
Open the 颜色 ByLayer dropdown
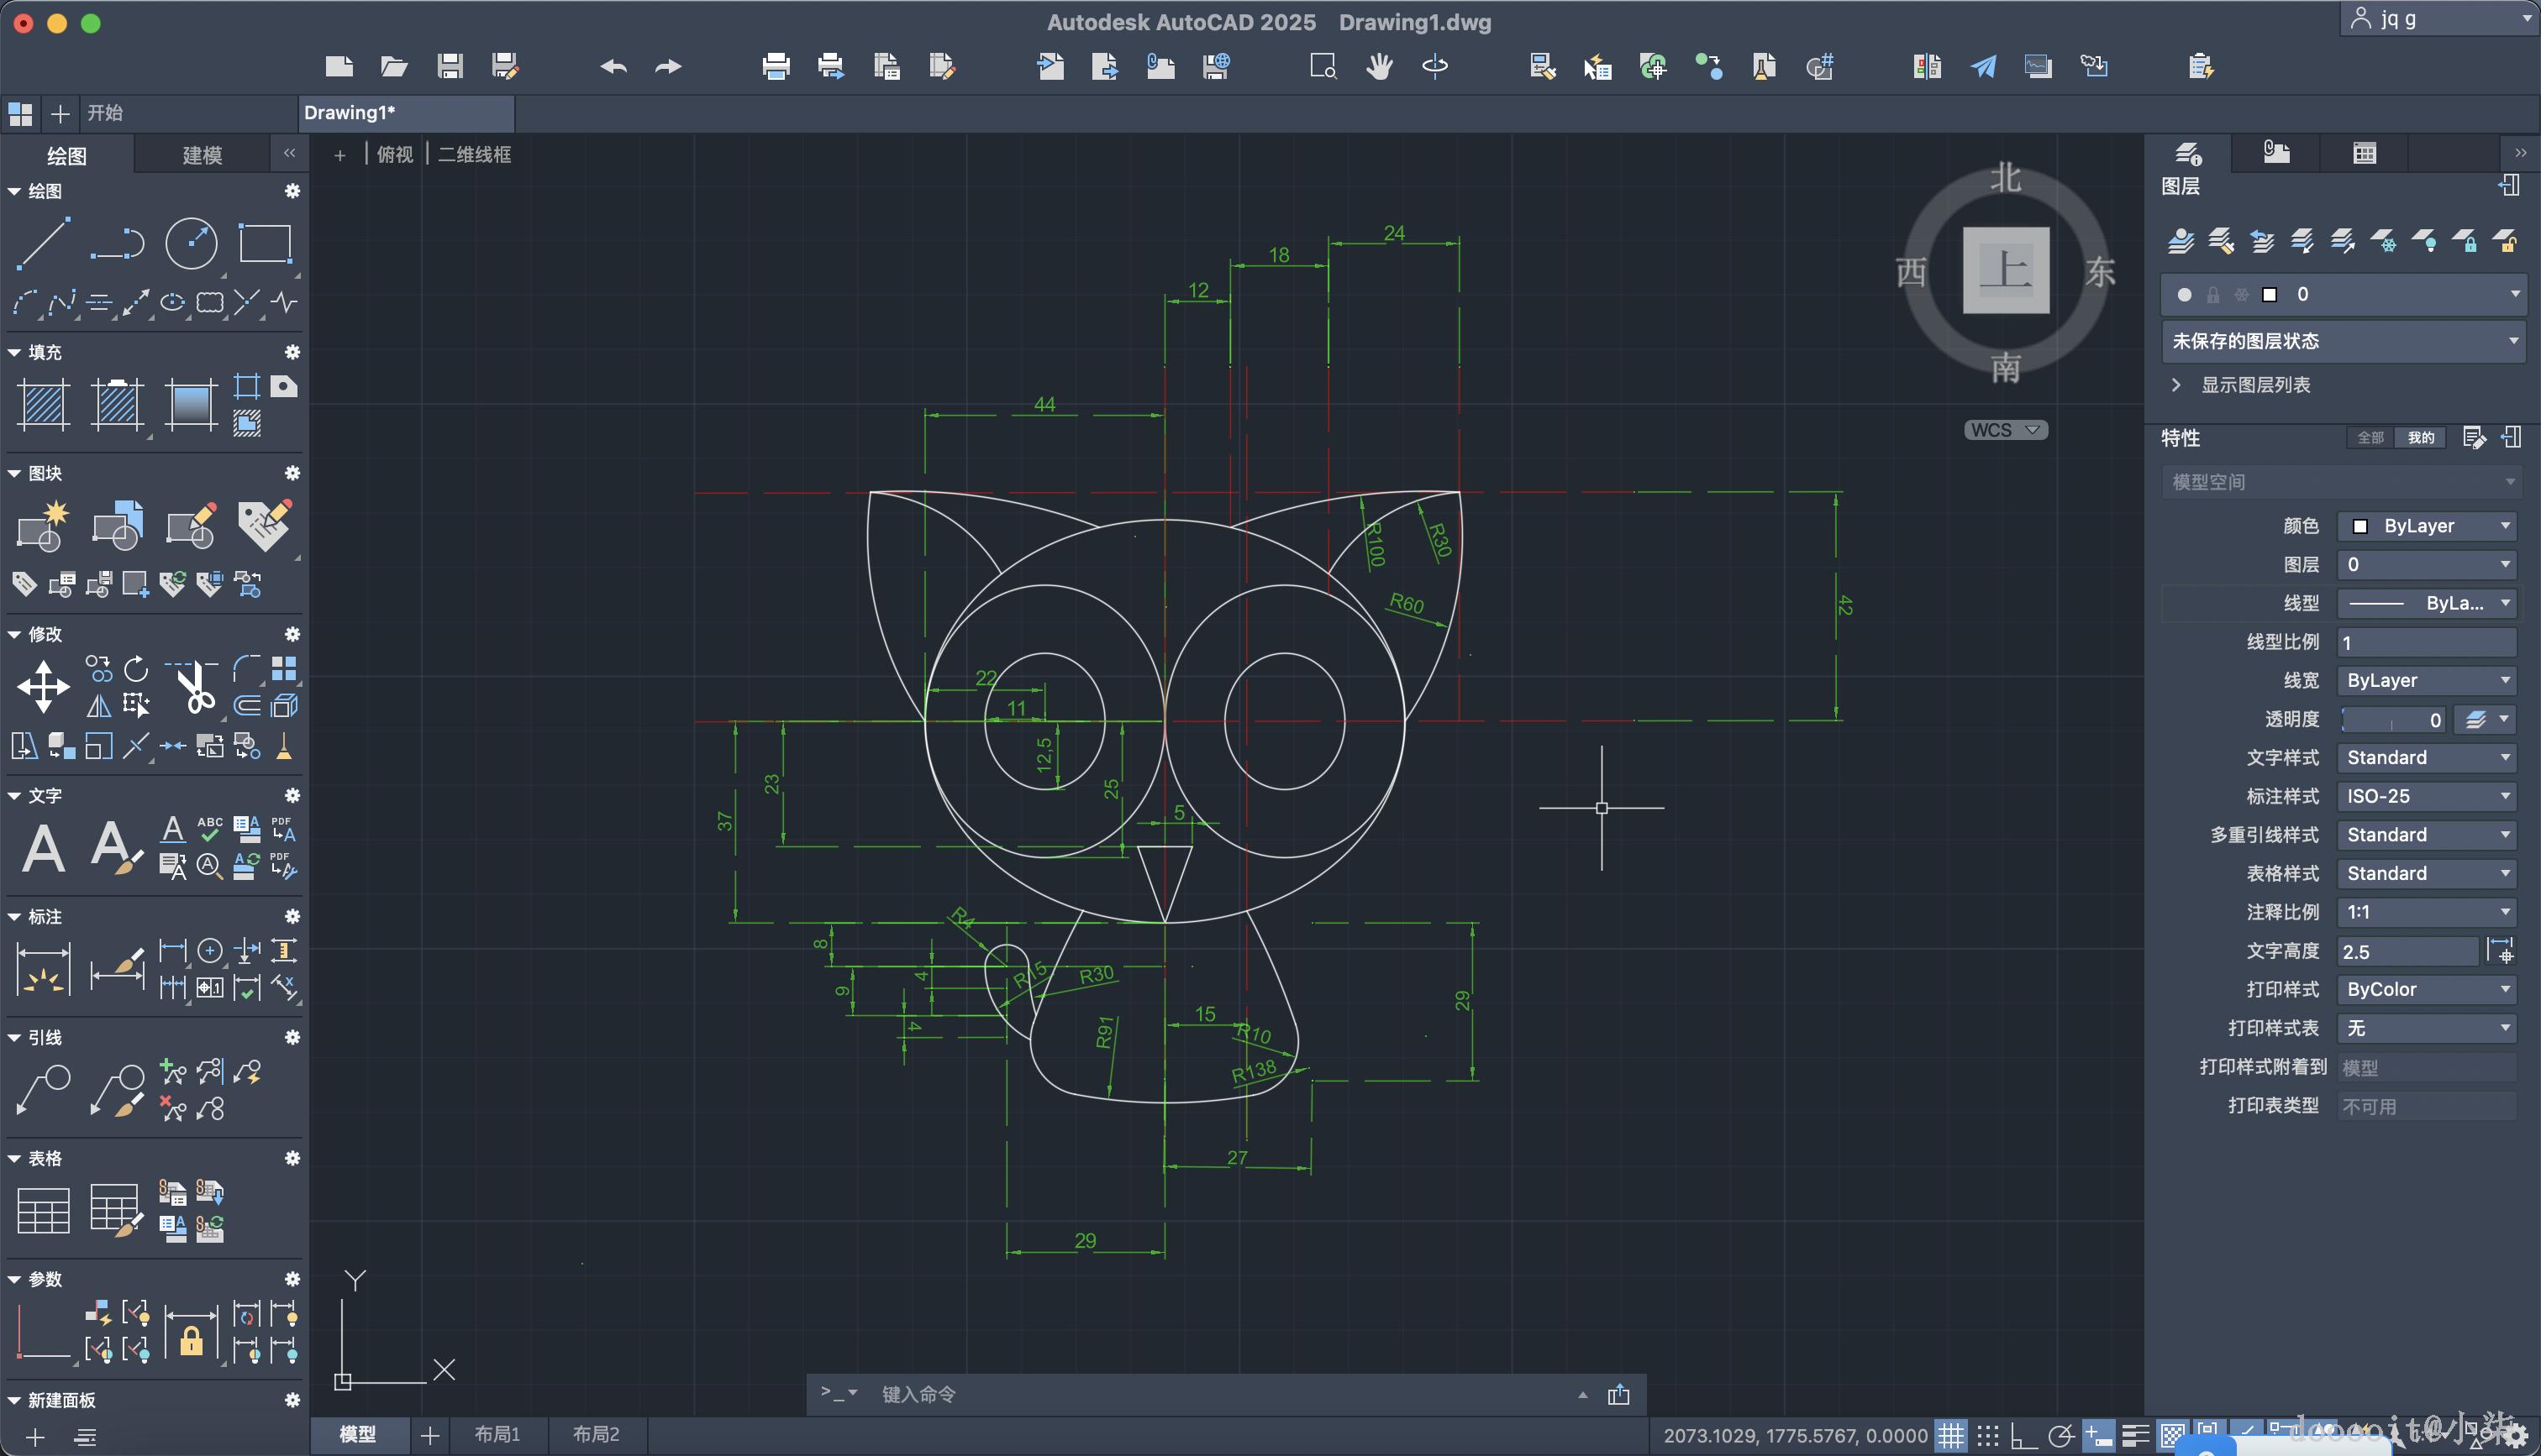point(2426,526)
